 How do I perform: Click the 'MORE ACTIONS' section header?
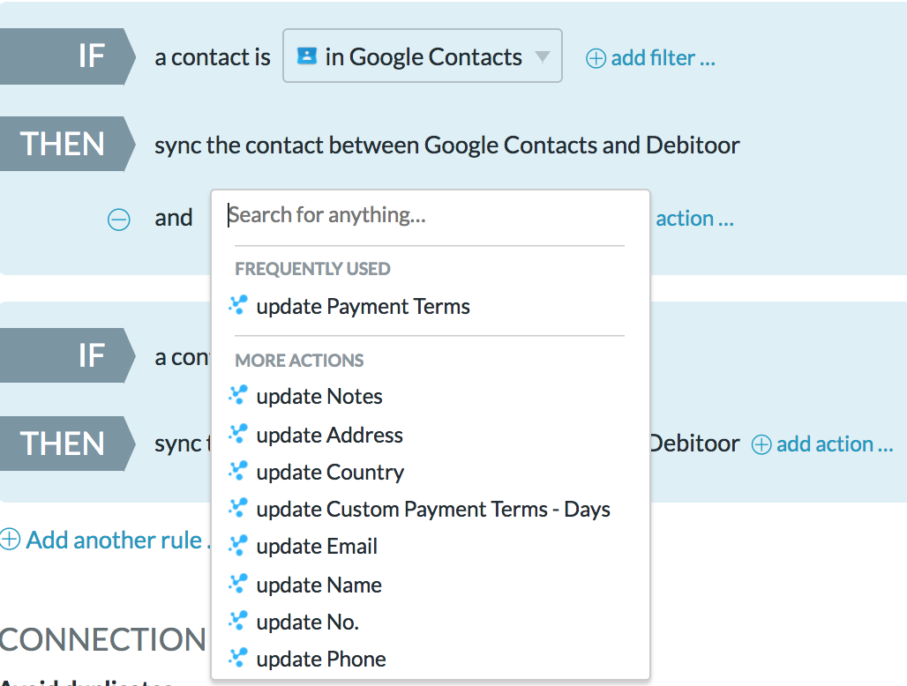299,360
